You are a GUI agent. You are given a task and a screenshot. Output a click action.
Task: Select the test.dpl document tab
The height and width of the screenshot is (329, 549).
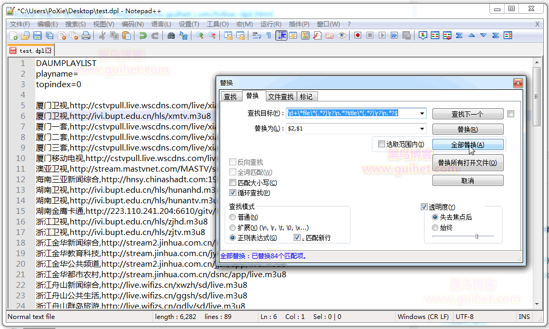click(31, 51)
